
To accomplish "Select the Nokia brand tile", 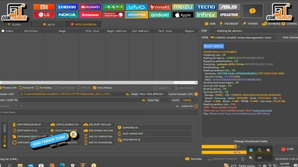I will (x=67, y=15).
